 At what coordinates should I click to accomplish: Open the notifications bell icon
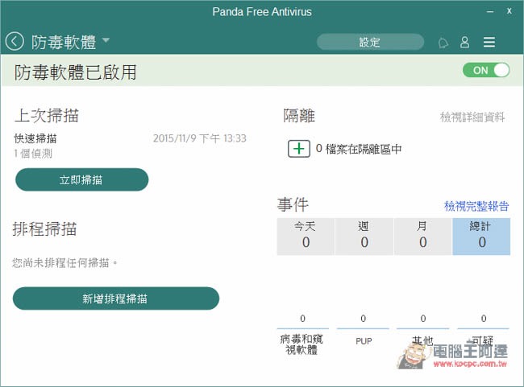[443, 43]
